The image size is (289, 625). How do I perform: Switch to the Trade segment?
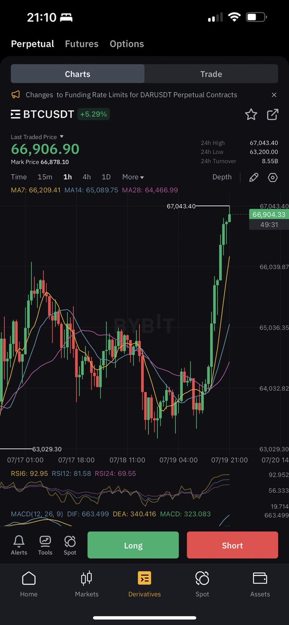click(x=211, y=74)
